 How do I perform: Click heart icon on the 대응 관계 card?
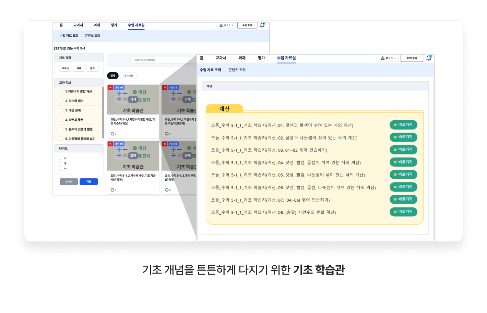click(167, 190)
